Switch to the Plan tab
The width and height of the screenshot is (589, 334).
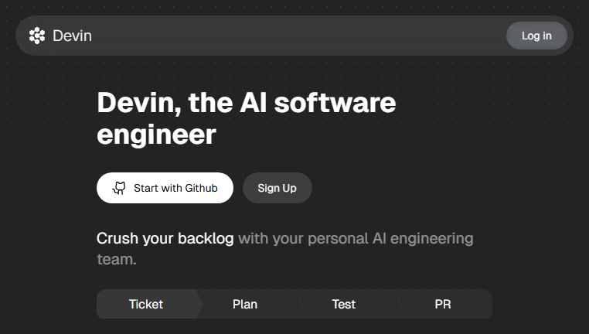[245, 304]
